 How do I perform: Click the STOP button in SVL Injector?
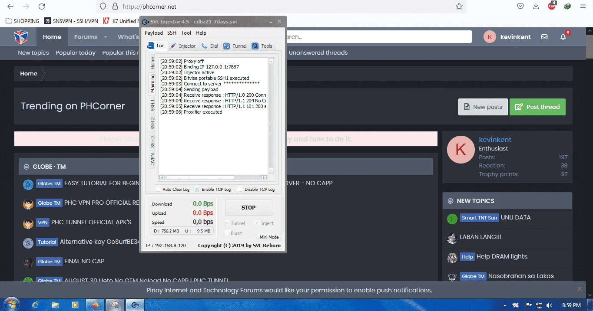(248, 208)
